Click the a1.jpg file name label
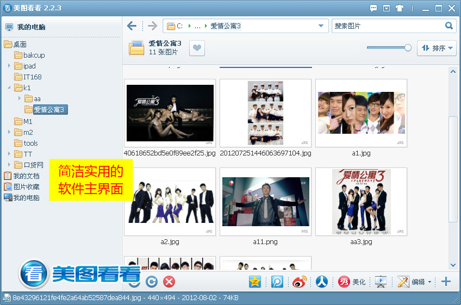Screen dimensions: 461x305 point(361,153)
